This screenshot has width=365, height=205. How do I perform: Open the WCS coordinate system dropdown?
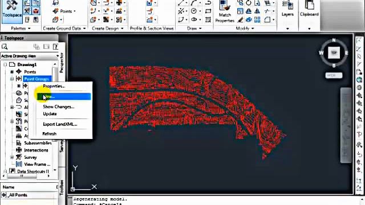(334, 75)
